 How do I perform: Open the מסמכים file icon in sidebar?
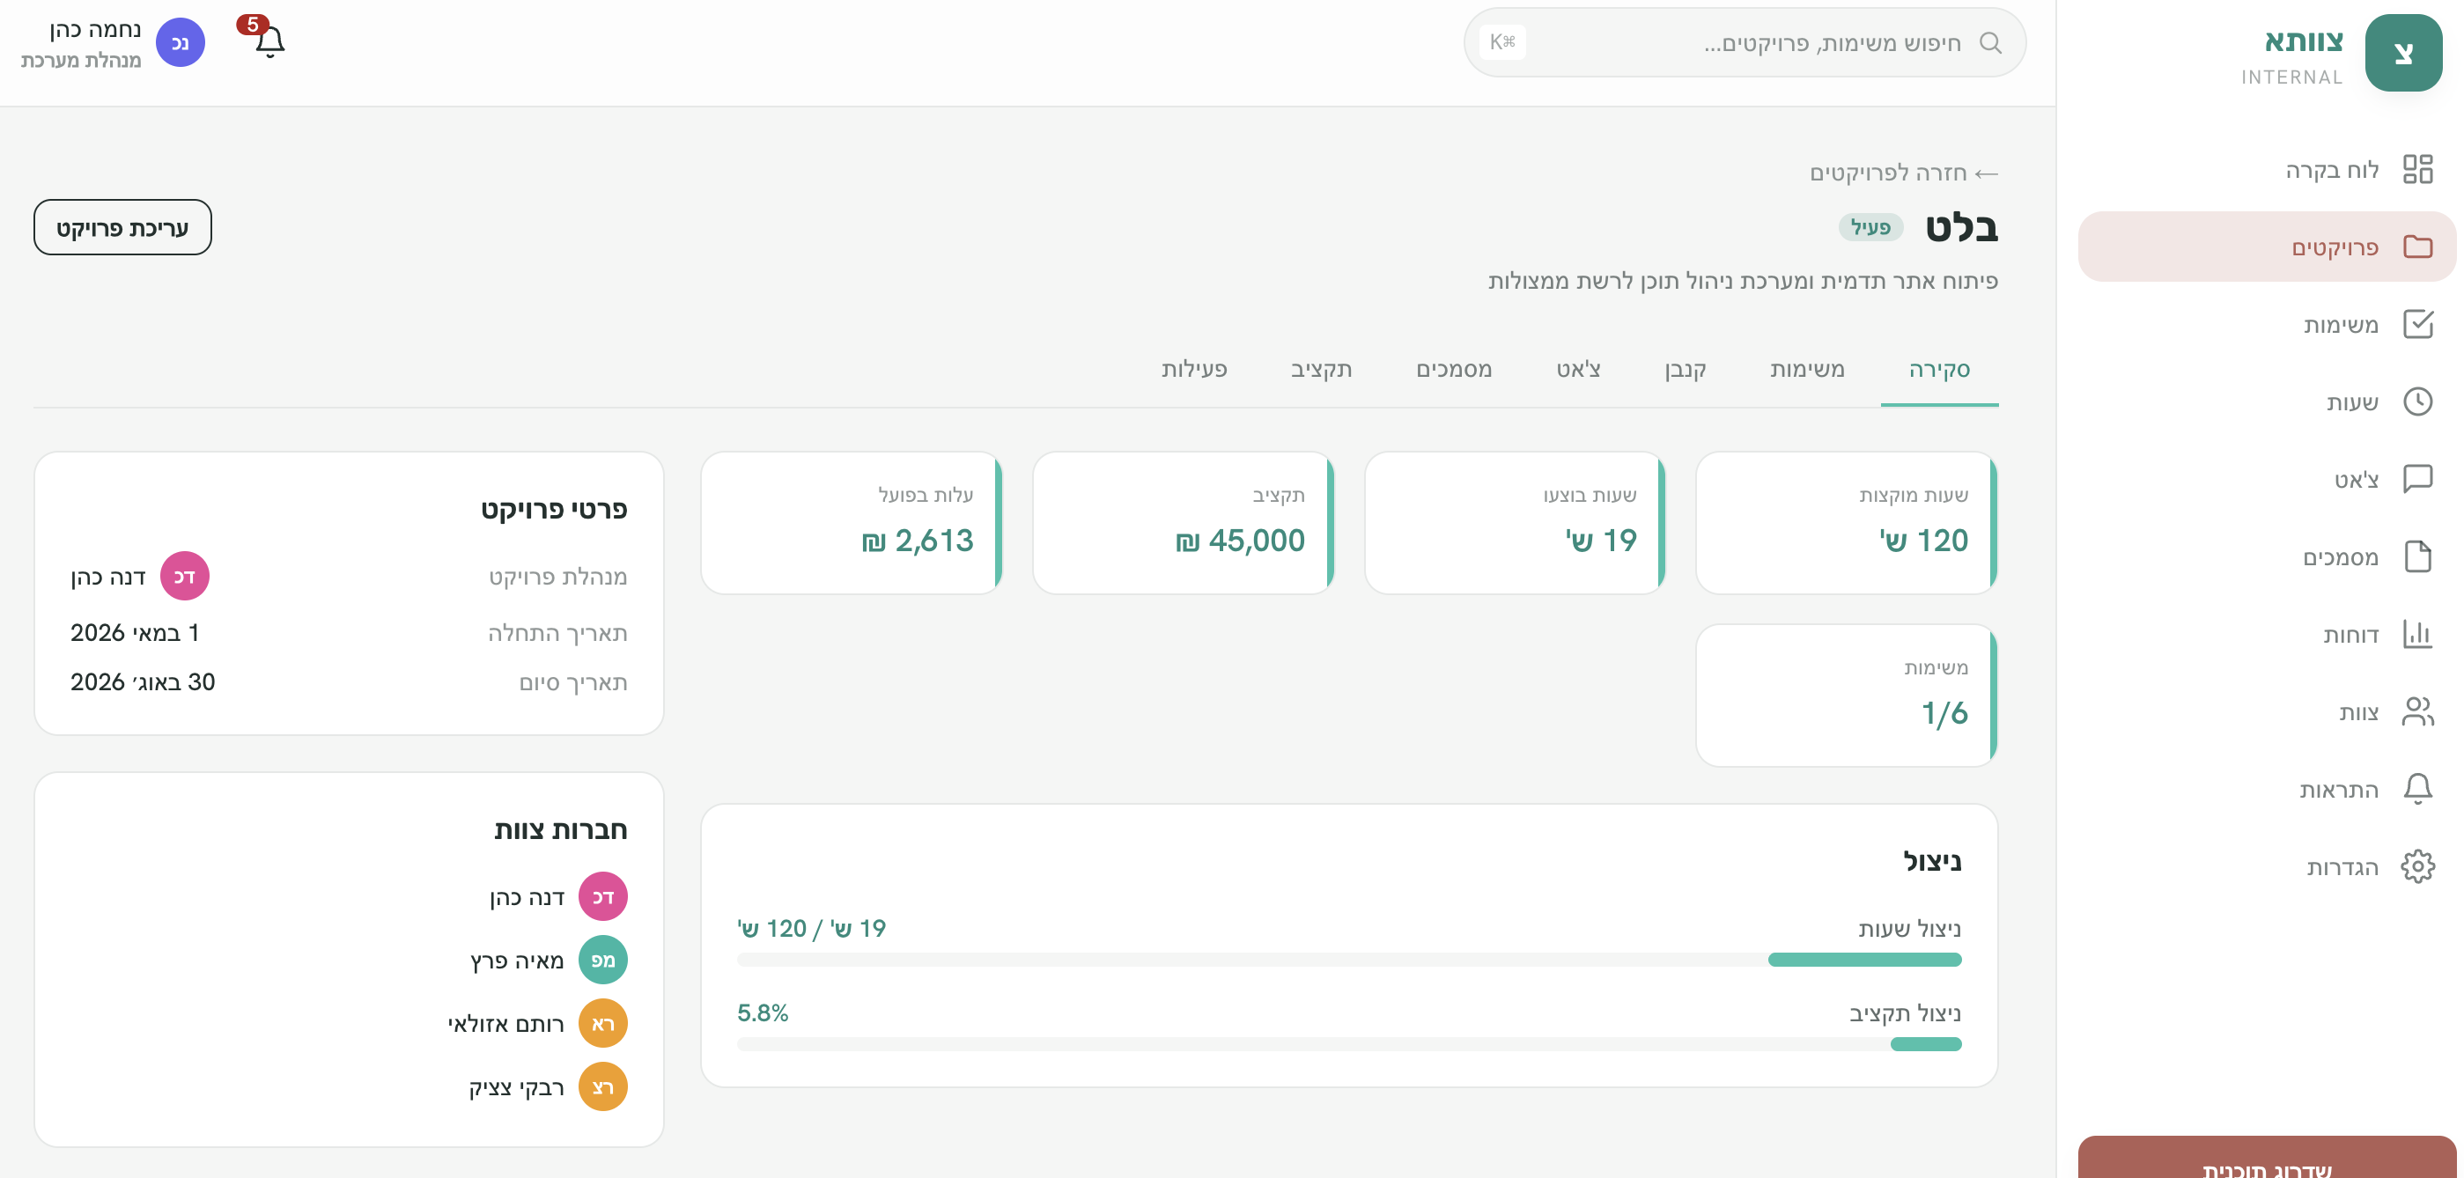click(2417, 556)
